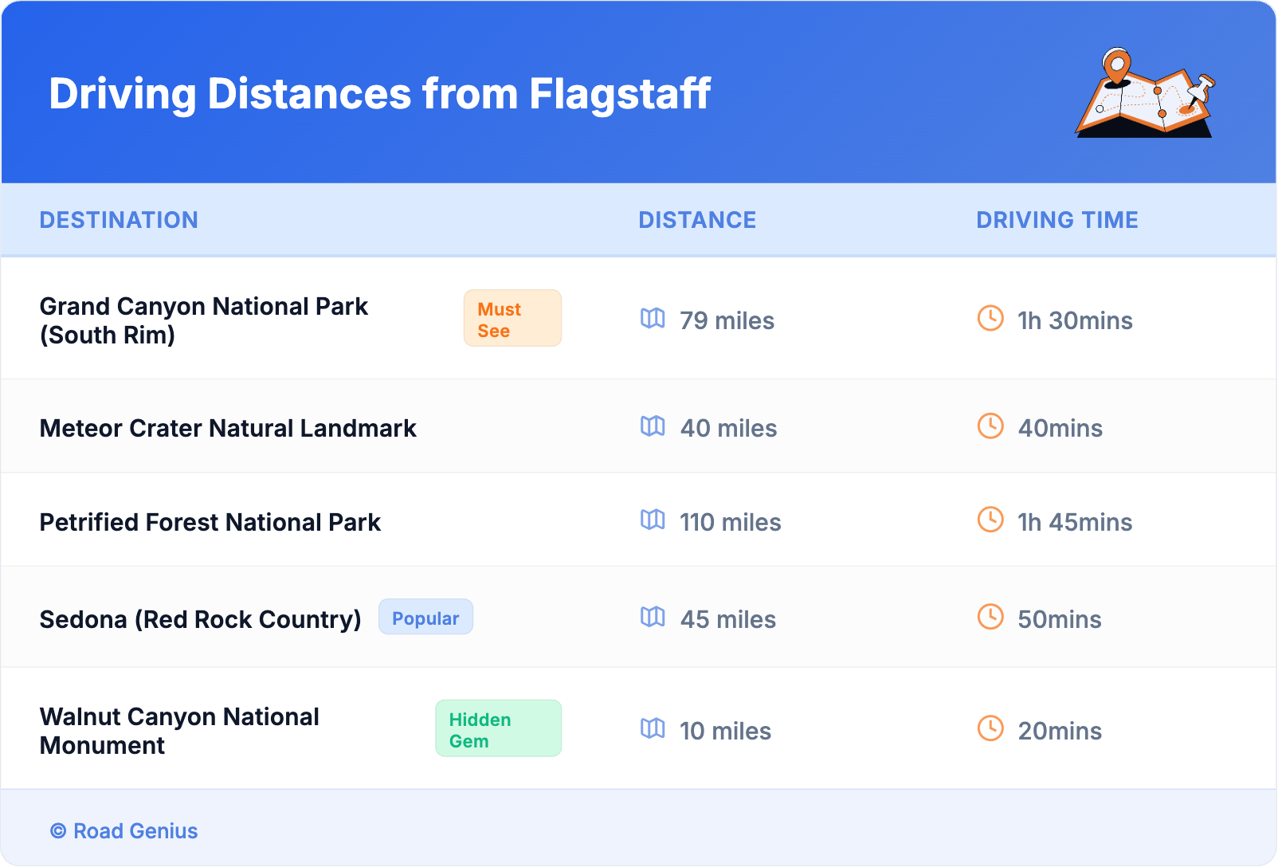Click the clock icon beside 1h 45mins
This screenshot has width=1278, height=867.
[x=990, y=520]
